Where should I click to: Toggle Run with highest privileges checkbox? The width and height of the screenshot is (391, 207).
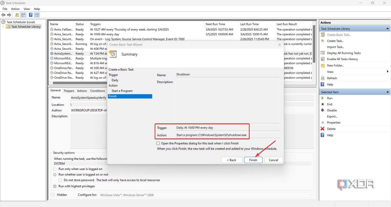click(x=55, y=186)
